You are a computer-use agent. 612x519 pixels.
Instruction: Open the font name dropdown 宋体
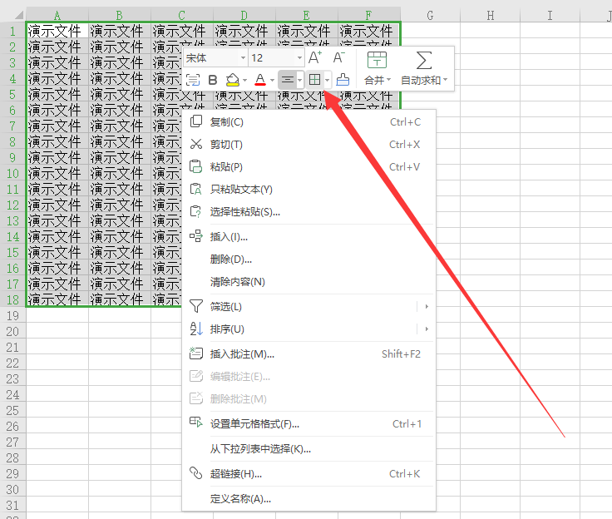[x=215, y=57]
